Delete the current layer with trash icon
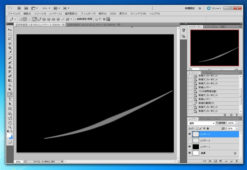Screen dimensions: 247x170 pos(236,161)
